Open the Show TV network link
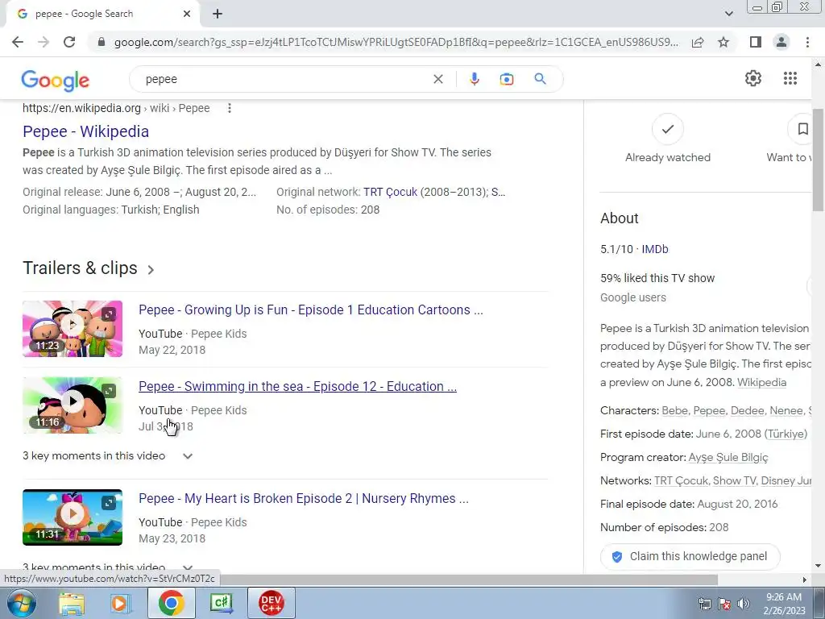This screenshot has height=619, width=825. click(x=734, y=480)
